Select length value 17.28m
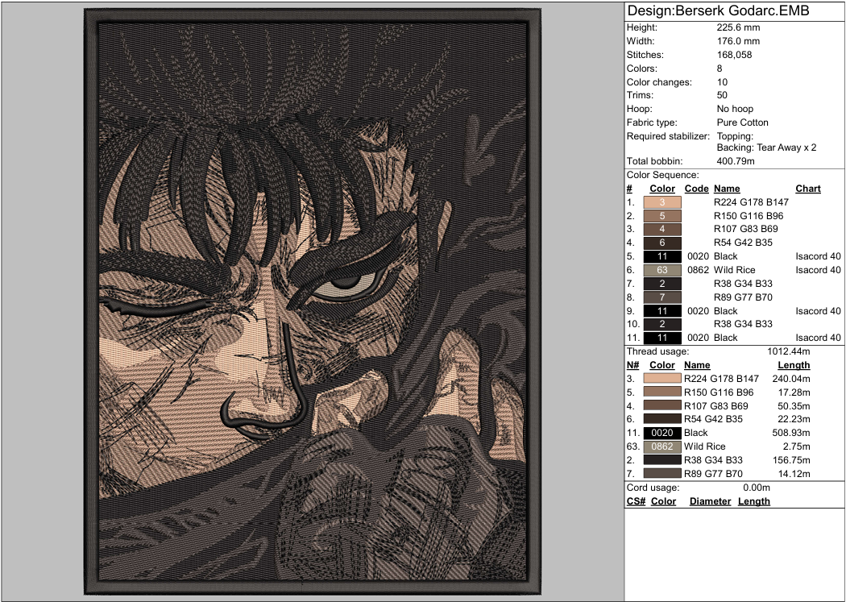Image resolution: width=846 pixels, height=602 pixels. click(x=794, y=392)
